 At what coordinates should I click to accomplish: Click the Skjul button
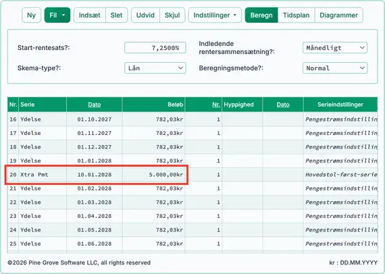pos(172,16)
